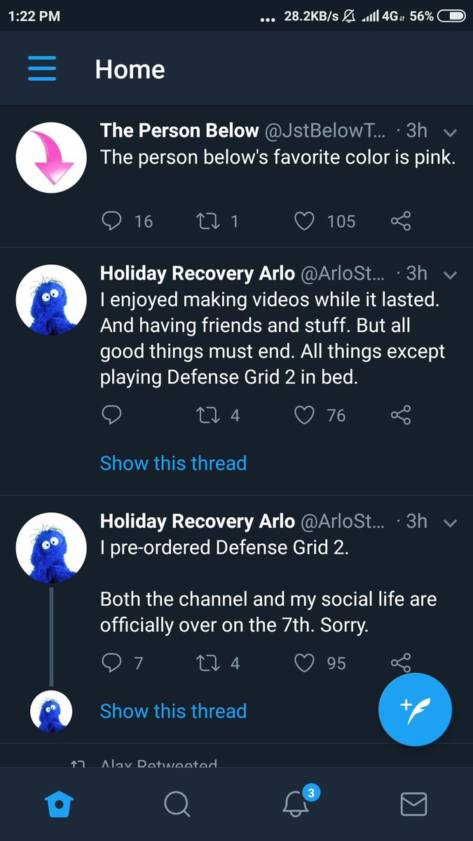Open the hamburger navigation menu
This screenshot has width=473, height=841.
pyautogui.click(x=42, y=69)
